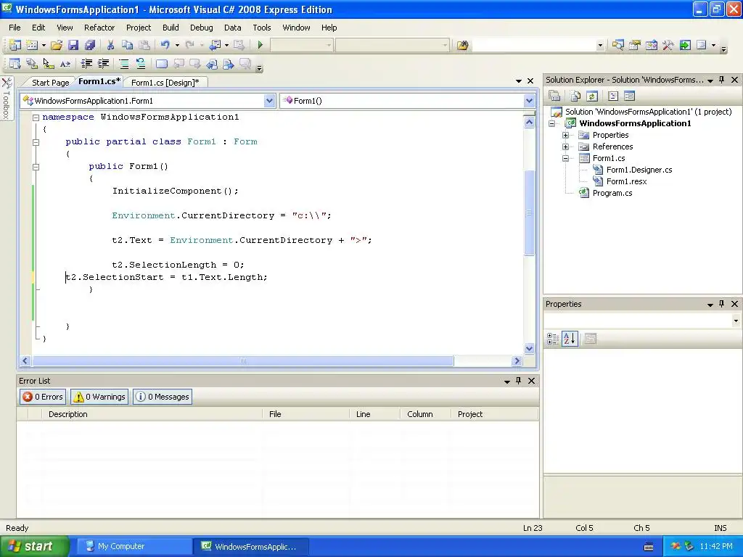Click the Display Parameter Info icon

(x=32, y=64)
